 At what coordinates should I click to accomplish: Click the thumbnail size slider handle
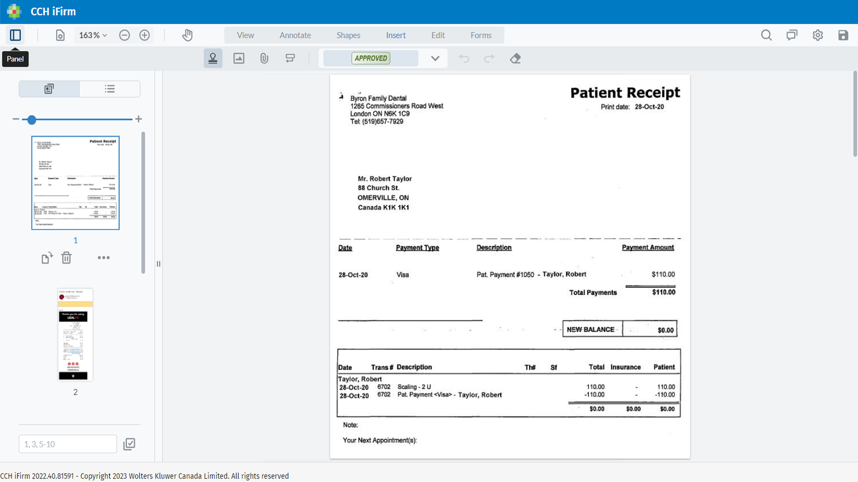[x=32, y=120]
